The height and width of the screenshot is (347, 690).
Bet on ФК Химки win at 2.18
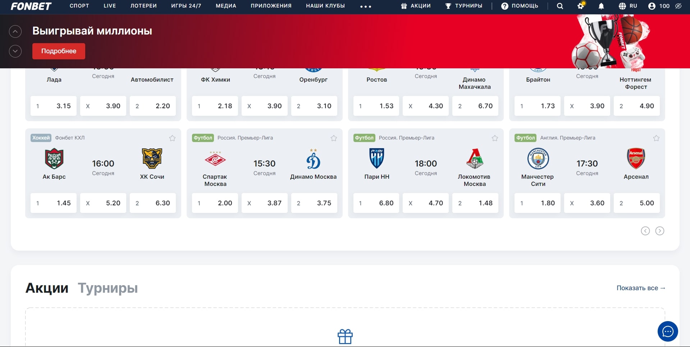[x=215, y=106]
